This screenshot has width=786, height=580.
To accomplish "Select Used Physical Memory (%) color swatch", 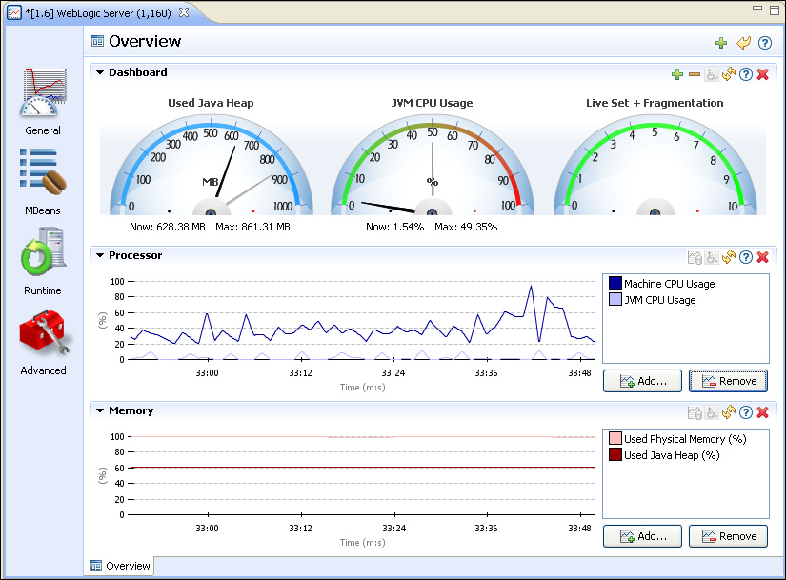I will point(615,439).
